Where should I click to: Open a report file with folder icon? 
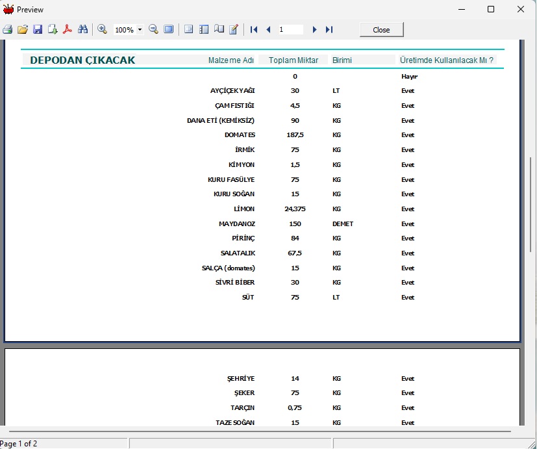tap(23, 30)
